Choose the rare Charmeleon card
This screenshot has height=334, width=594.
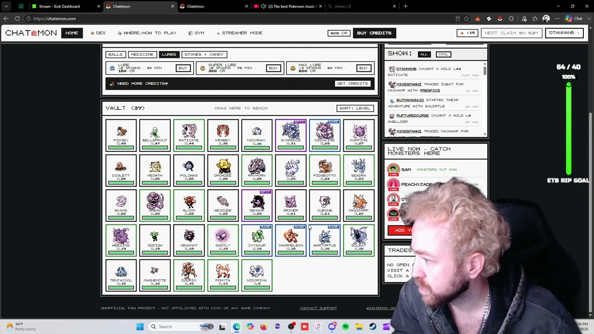291,240
